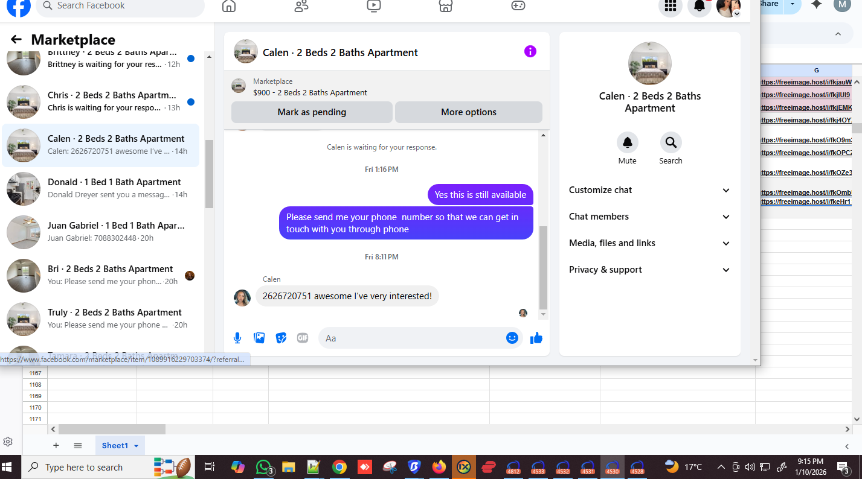Open the GIF picker
This screenshot has width=862, height=479.
click(x=303, y=338)
